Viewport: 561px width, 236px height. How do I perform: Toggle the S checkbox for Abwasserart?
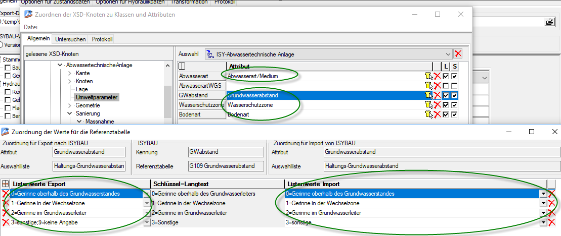coord(454,76)
